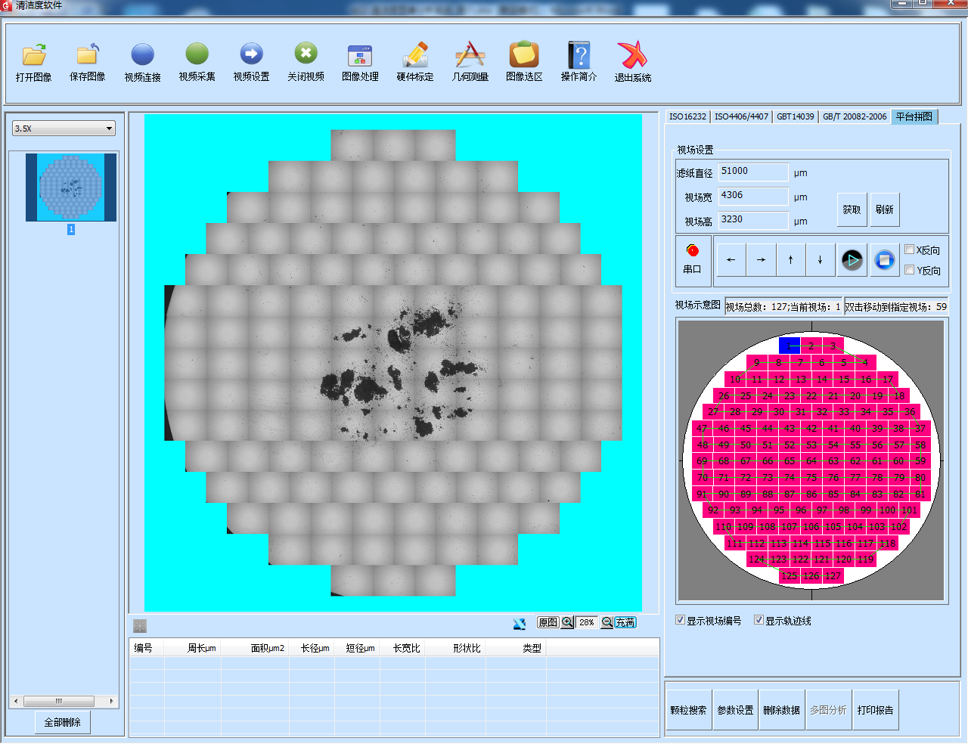Enable the X反向 checkbox

(x=910, y=250)
